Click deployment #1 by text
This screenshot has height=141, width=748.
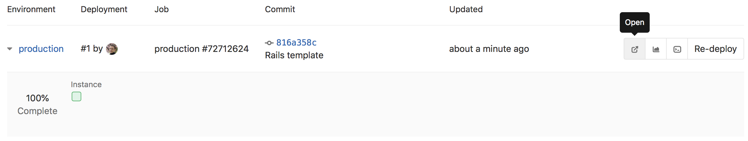click(x=92, y=49)
